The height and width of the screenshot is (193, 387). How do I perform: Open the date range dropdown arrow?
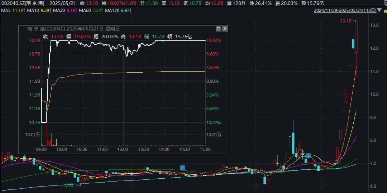click(x=378, y=10)
